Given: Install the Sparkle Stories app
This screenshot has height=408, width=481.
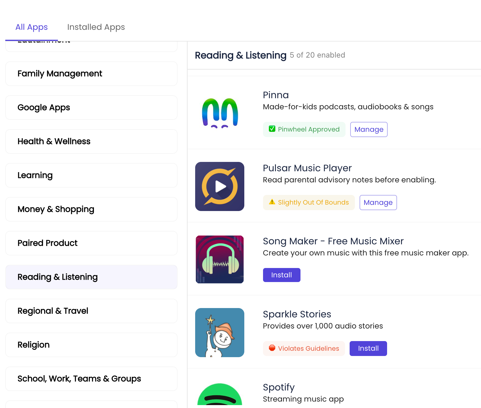Looking at the screenshot, I should pyautogui.click(x=368, y=348).
